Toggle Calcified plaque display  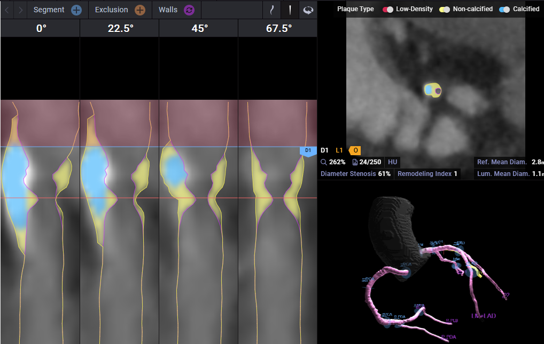coord(504,10)
